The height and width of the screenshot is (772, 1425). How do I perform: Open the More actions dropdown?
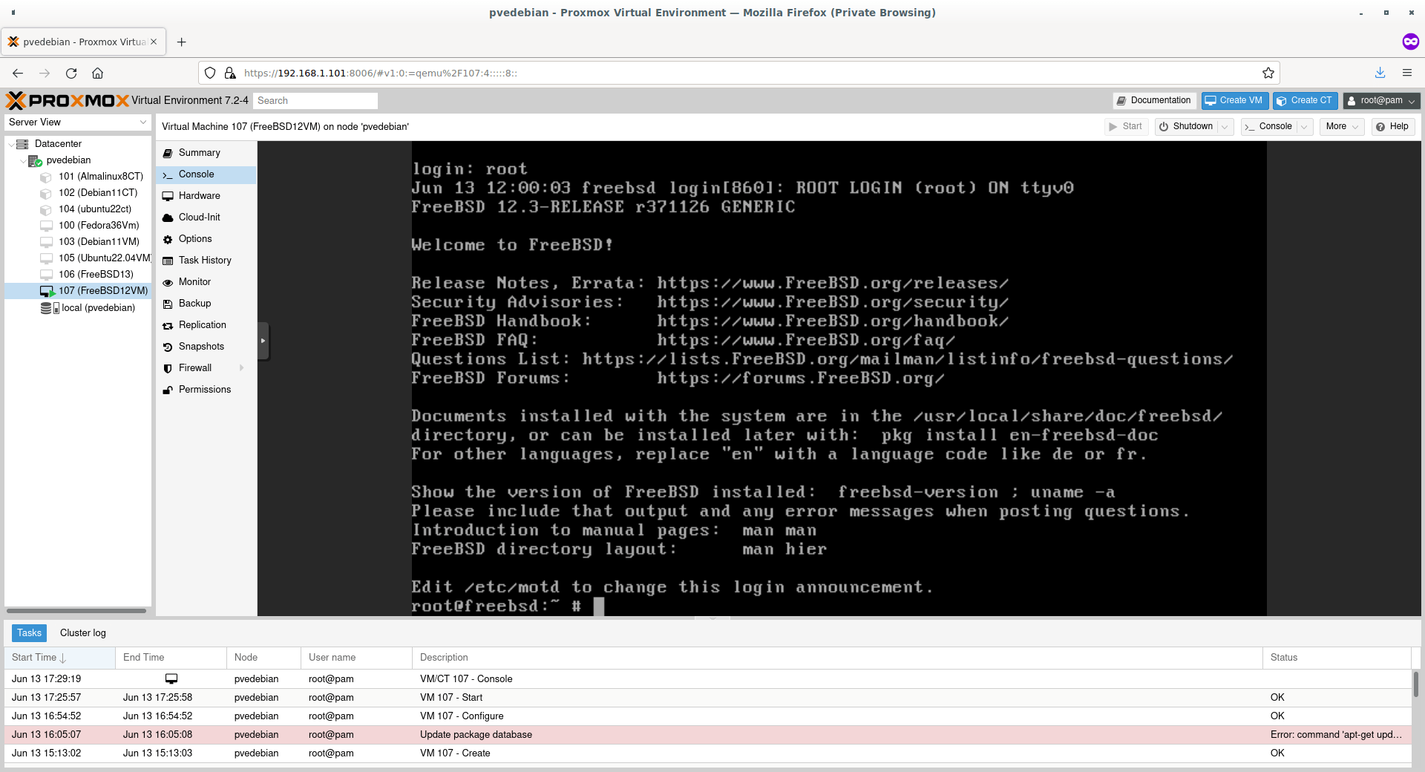(x=1341, y=127)
